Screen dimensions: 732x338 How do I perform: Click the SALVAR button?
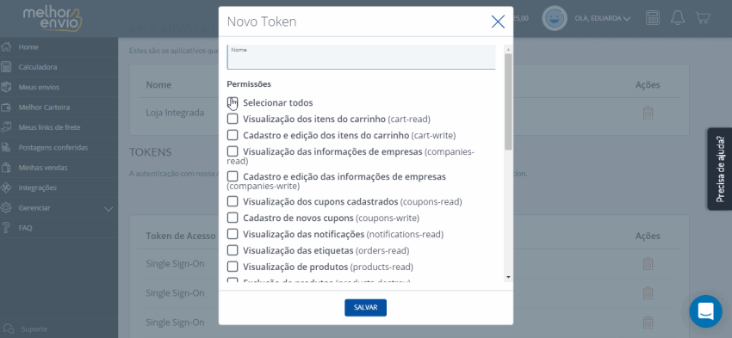point(365,308)
